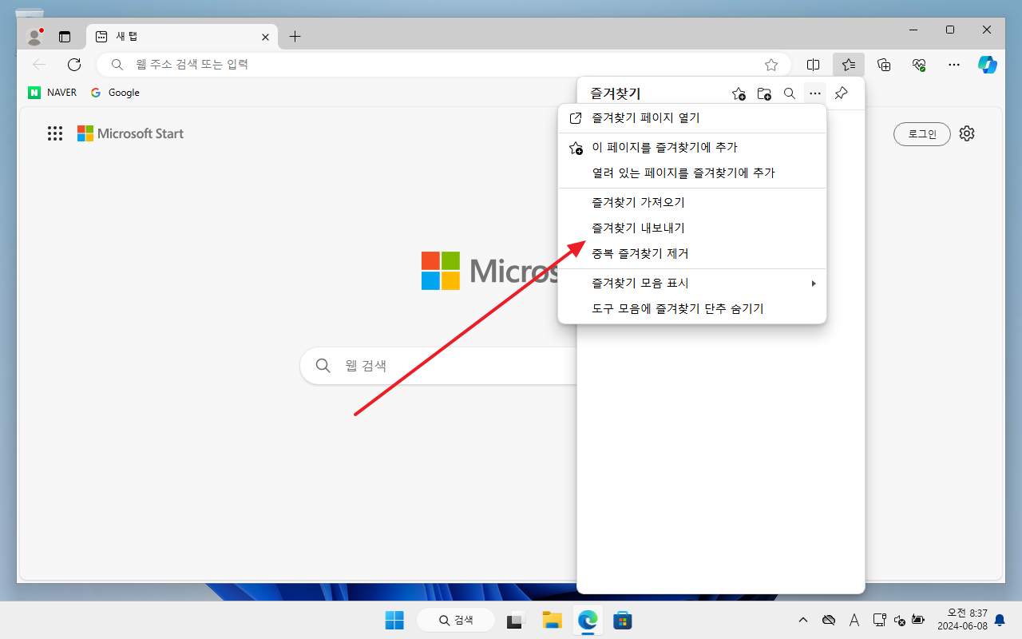The height and width of the screenshot is (639, 1022).
Task: Open the tab actions menu icon
Action: point(65,37)
